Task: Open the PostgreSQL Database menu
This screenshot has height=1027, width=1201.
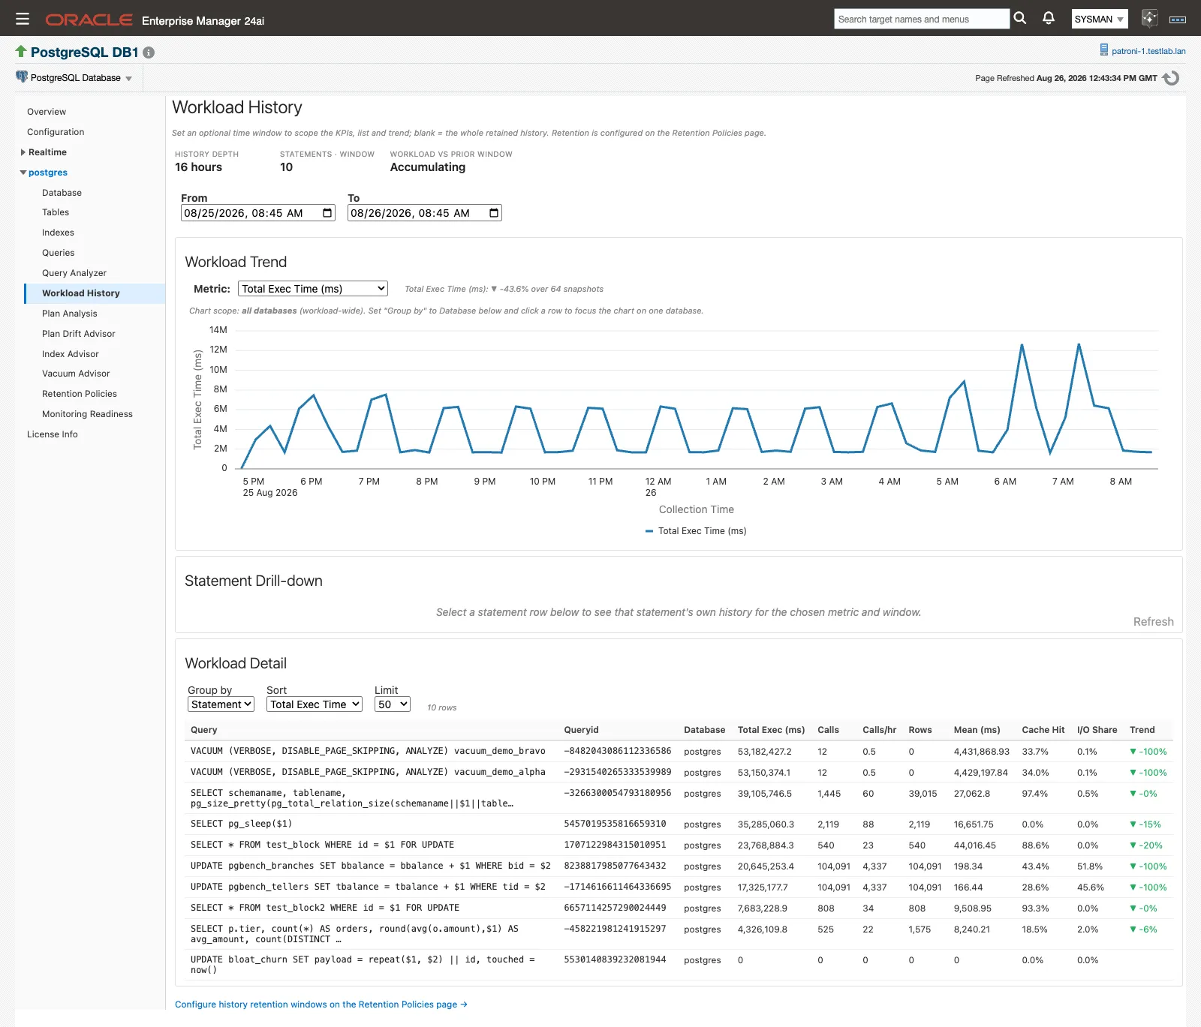Action: coord(80,78)
